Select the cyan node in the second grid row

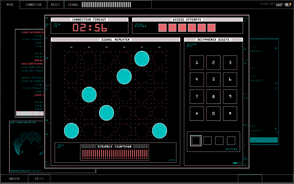pyautogui.click(x=124, y=76)
